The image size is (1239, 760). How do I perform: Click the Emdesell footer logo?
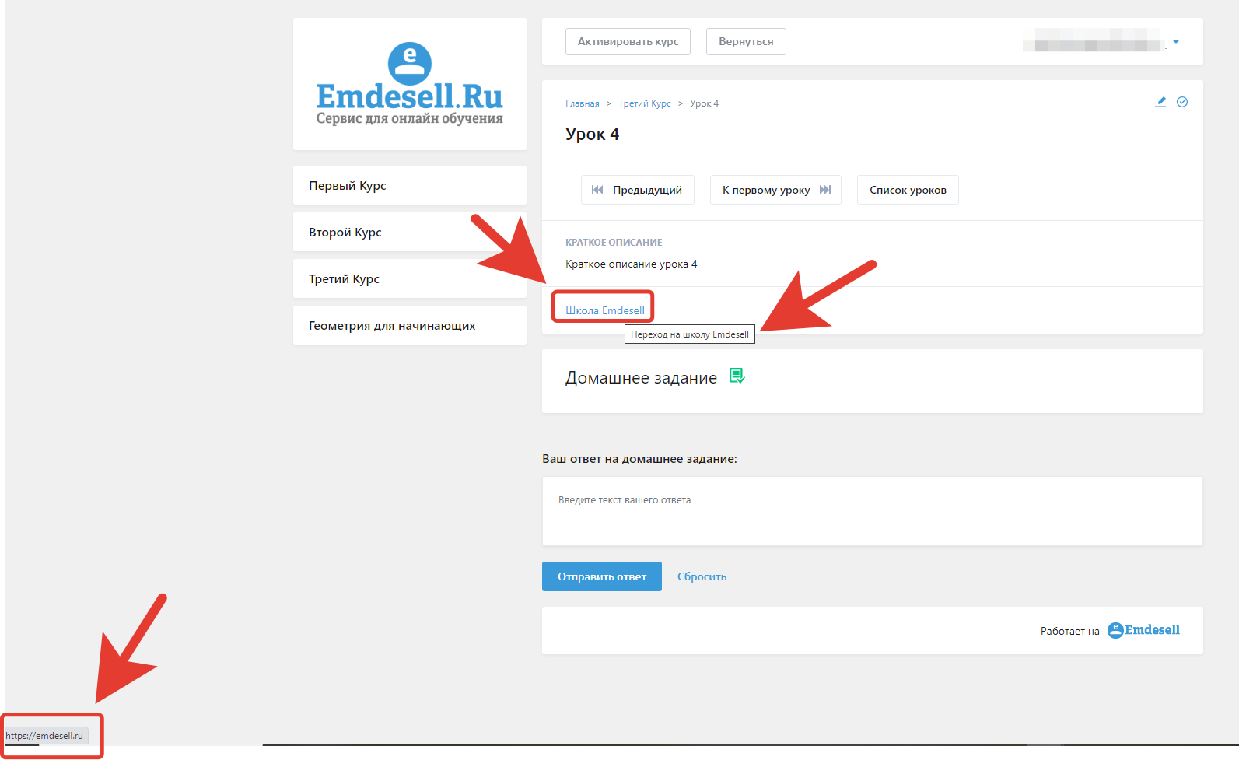[x=1143, y=630]
